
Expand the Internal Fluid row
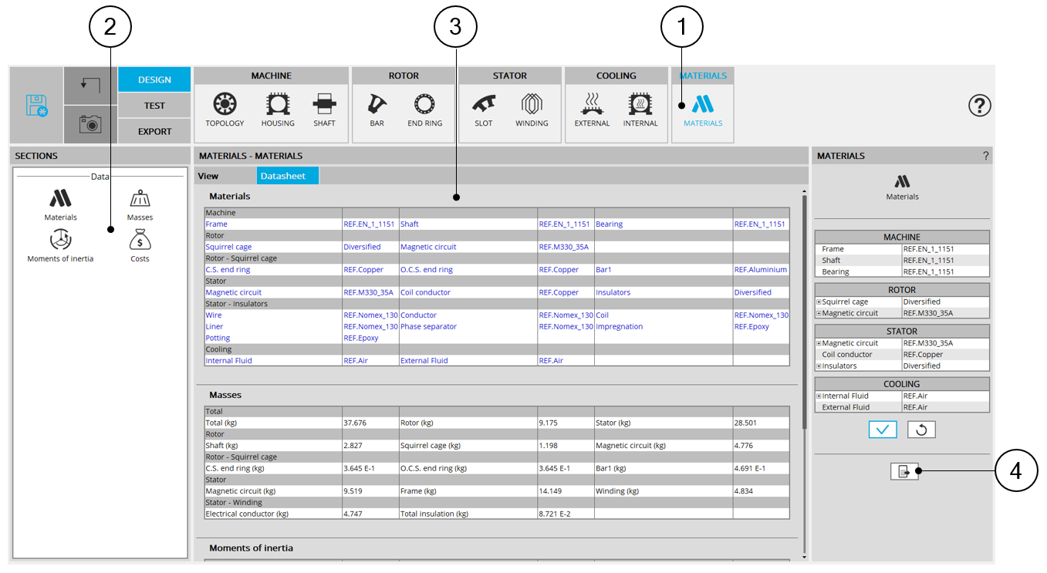click(819, 396)
